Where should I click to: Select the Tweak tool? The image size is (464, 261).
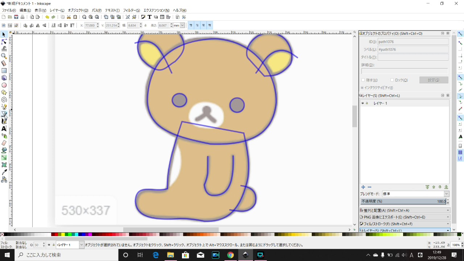(4, 49)
